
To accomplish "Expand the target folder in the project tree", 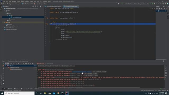I will 5,22.
